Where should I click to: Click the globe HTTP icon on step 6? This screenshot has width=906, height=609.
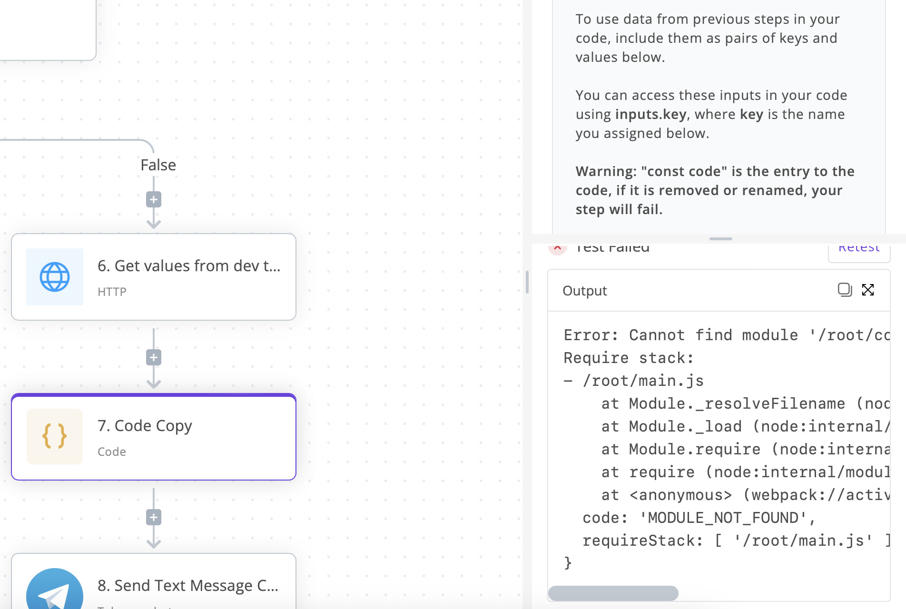(55, 277)
